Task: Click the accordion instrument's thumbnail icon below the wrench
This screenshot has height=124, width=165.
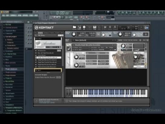Action: (x=68, y=49)
